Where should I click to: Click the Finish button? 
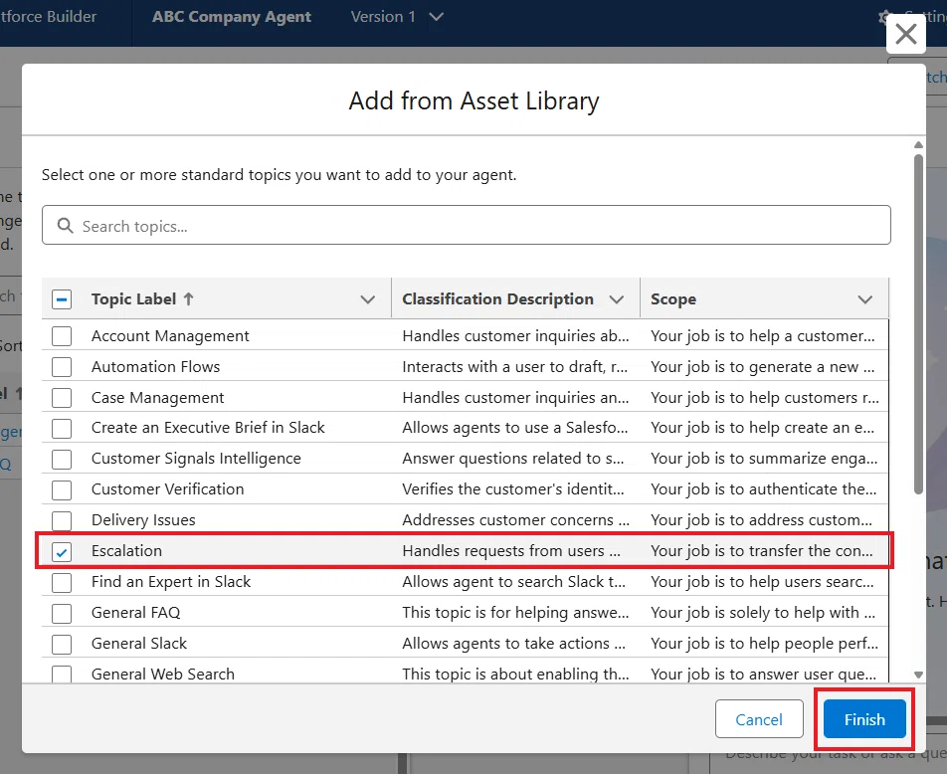click(x=864, y=719)
